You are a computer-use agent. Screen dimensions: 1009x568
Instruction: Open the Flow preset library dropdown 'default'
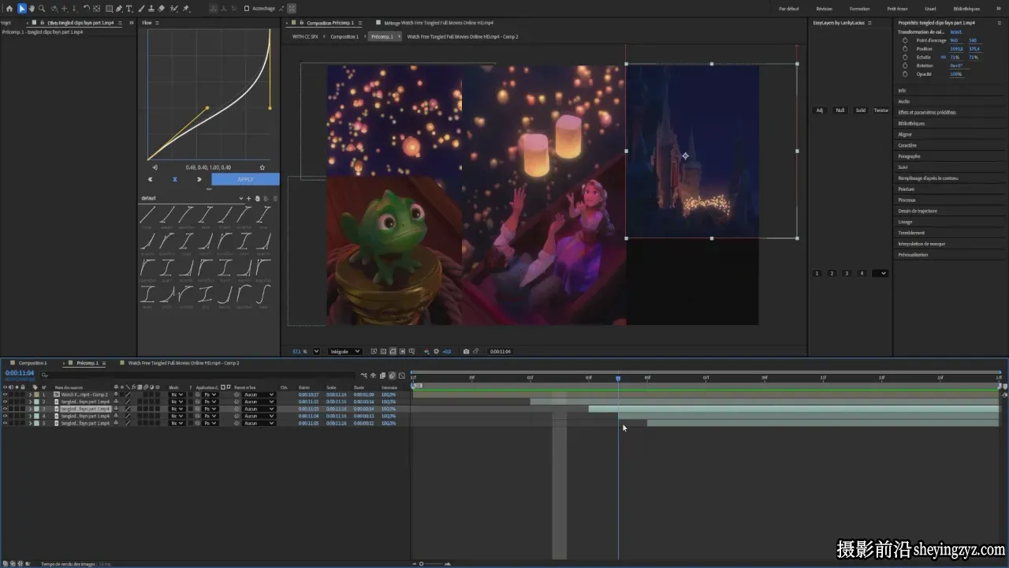(192, 198)
